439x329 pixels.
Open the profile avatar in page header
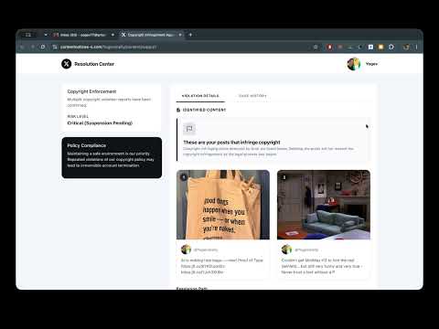[354, 64]
